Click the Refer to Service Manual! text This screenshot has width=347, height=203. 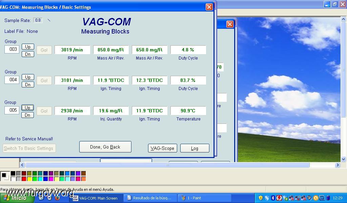[29, 139]
